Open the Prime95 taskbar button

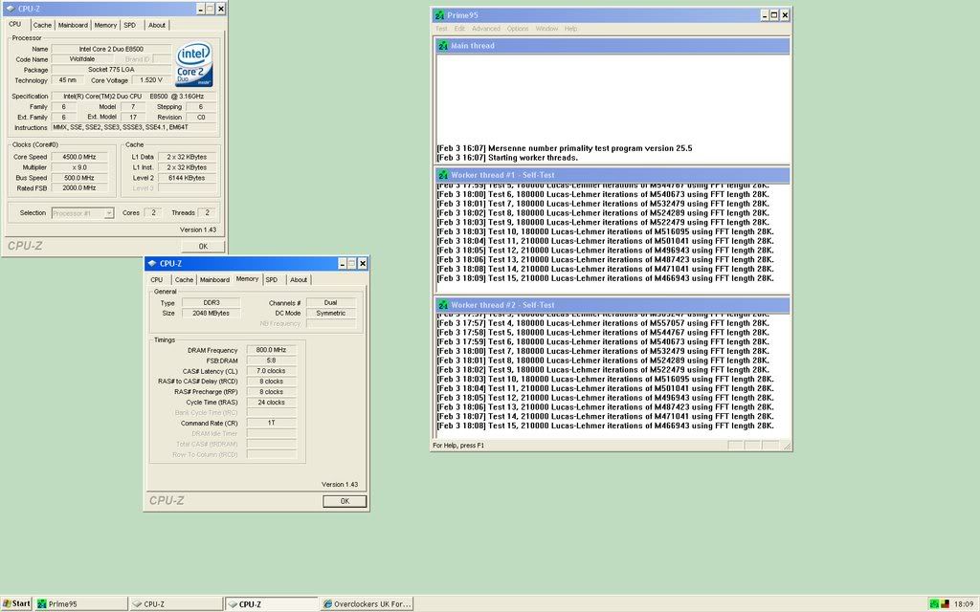point(80,603)
